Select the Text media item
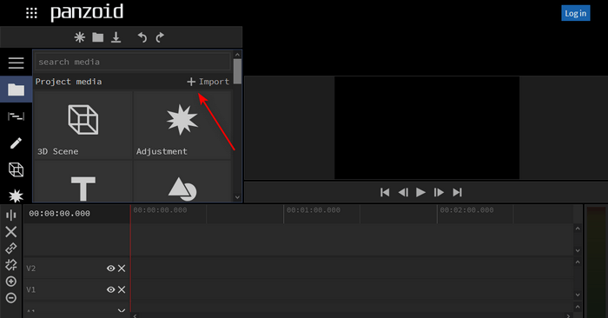The height and width of the screenshot is (318, 608). 83,182
